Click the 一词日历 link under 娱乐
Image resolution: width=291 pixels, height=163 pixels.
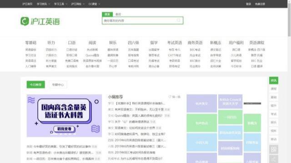pos(113,61)
